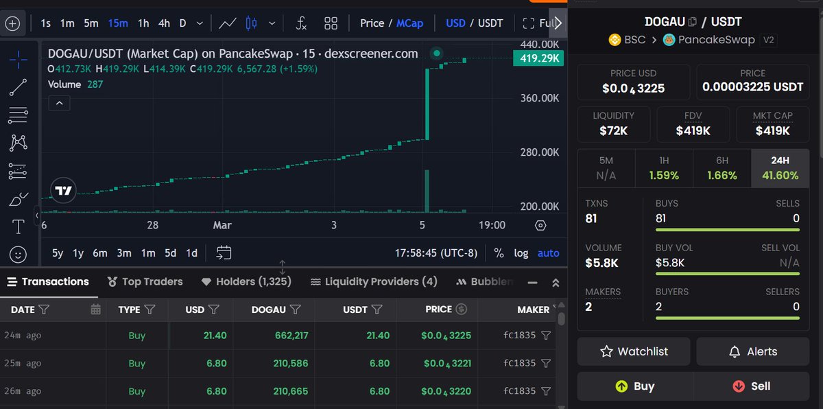The width and height of the screenshot is (823, 409).
Task: Open calendar filter in the DATE column
Action: tap(95, 309)
